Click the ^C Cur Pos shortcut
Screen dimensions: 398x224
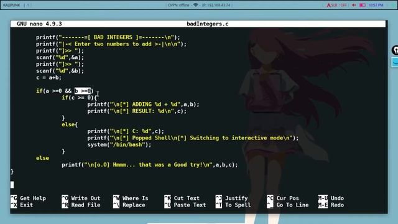click(283, 198)
